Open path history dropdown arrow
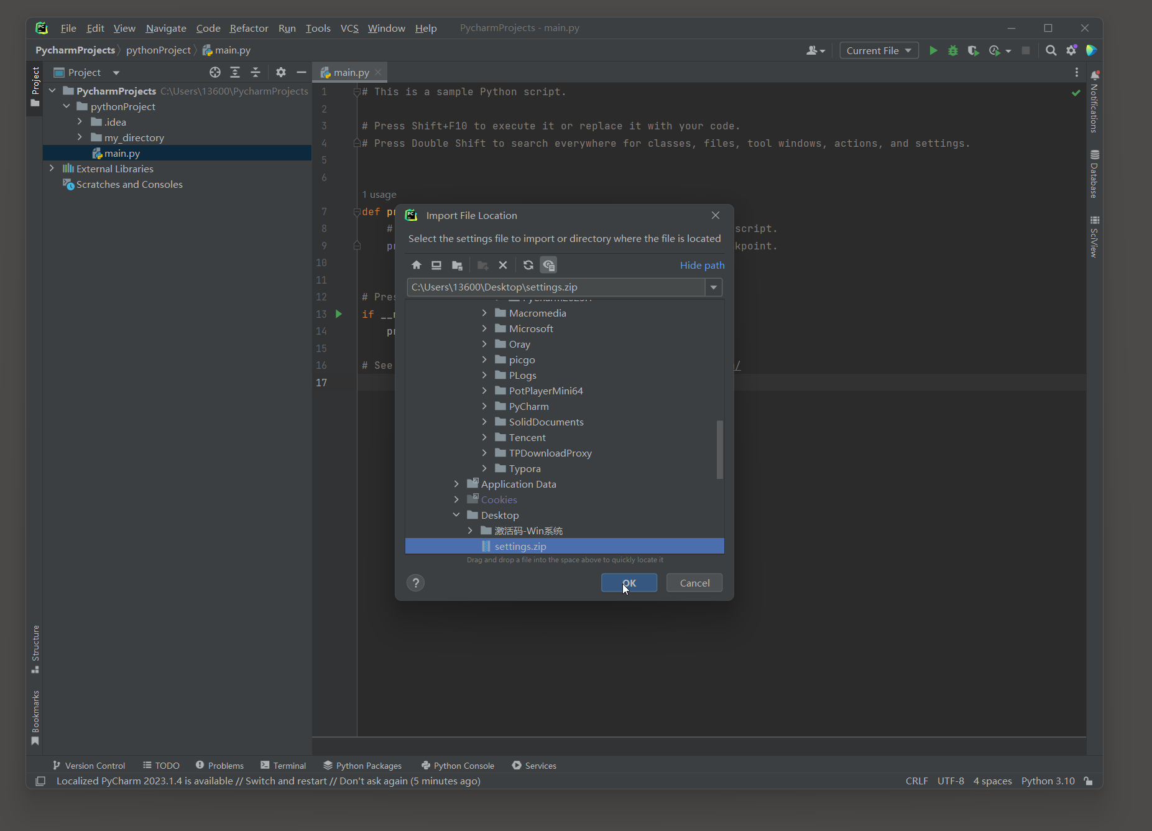Screen dimensions: 1152x831 714,287
